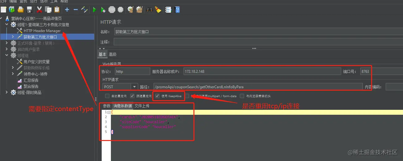
Task: Click the 服务器名称或IP field
Action: click(x=262, y=71)
